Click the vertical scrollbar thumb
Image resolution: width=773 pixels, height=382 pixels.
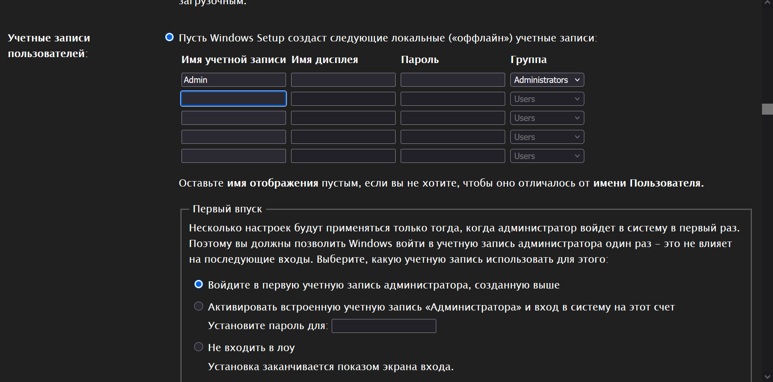(x=767, y=109)
